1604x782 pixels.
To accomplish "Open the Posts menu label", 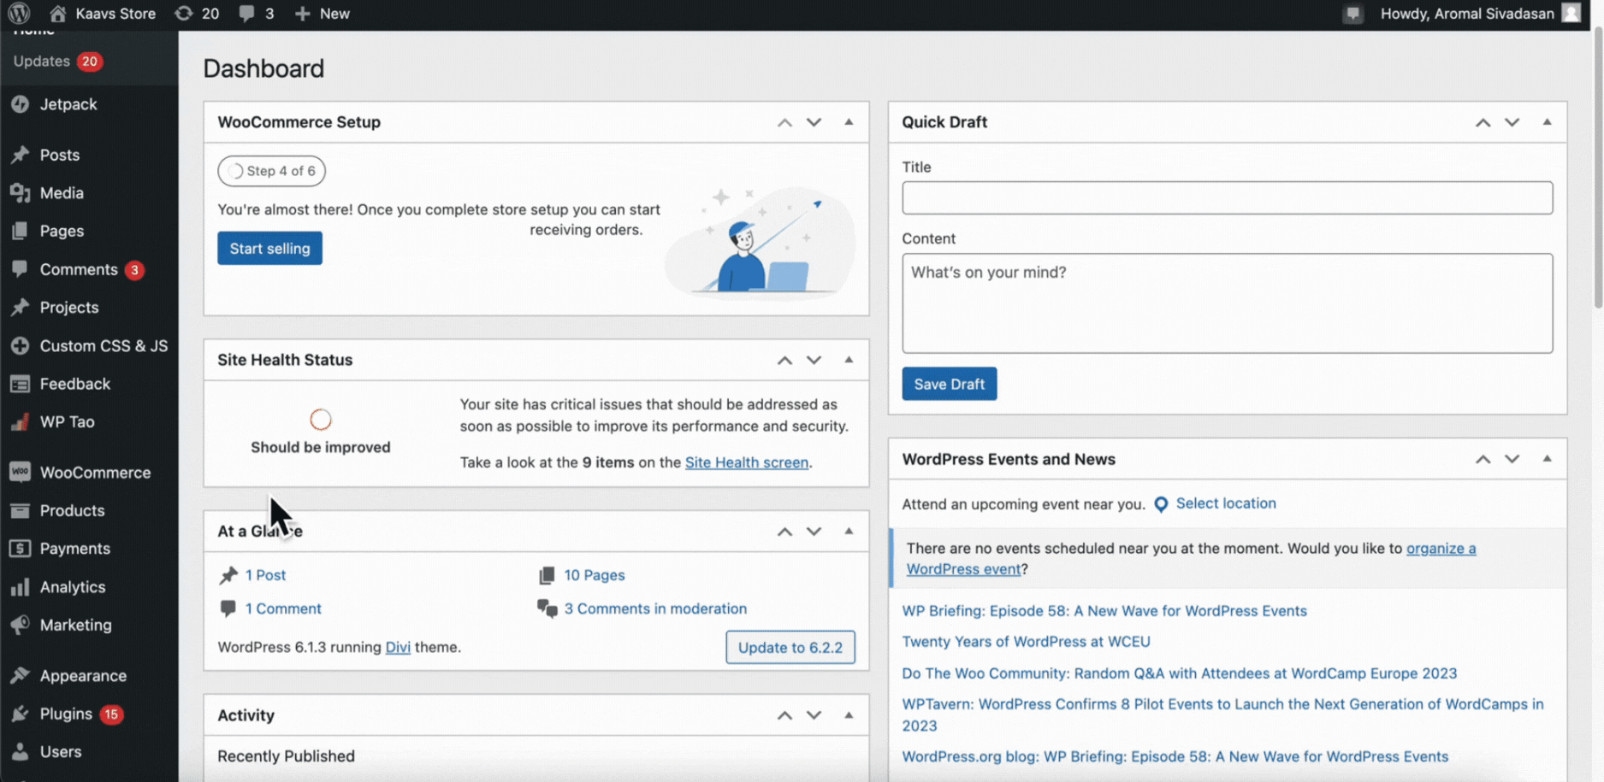I will pyautogui.click(x=60, y=155).
